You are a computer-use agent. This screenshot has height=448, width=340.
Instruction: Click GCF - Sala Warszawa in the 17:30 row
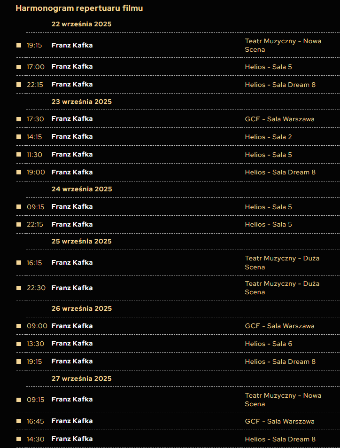point(279,119)
